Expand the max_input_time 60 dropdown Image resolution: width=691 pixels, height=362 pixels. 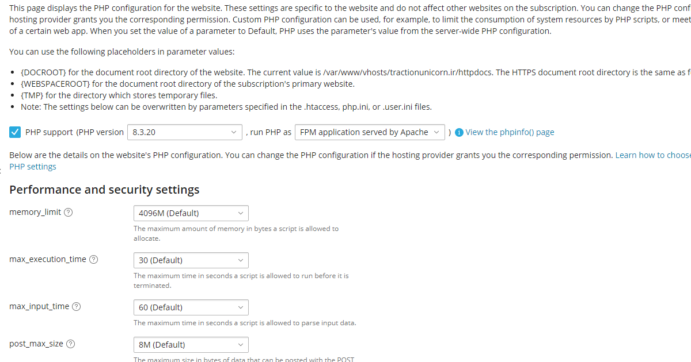pos(191,307)
